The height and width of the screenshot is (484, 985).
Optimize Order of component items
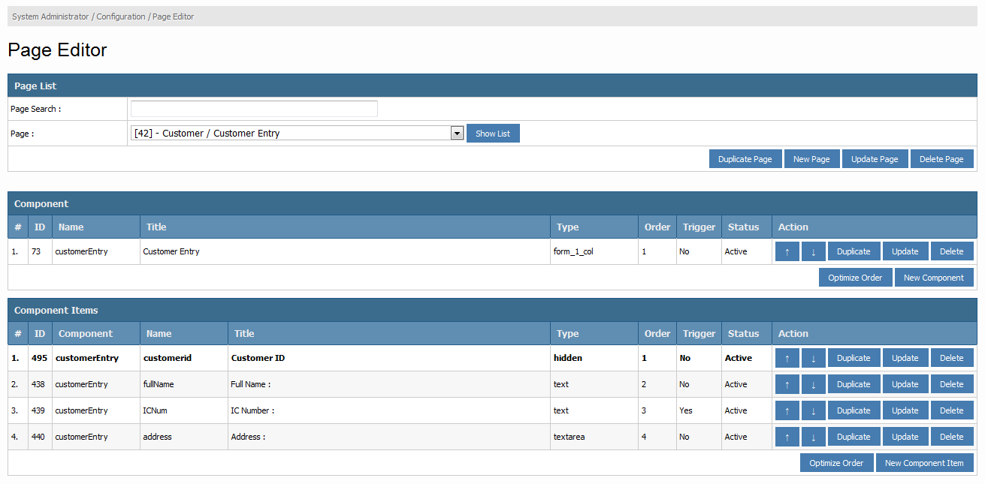(836, 463)
